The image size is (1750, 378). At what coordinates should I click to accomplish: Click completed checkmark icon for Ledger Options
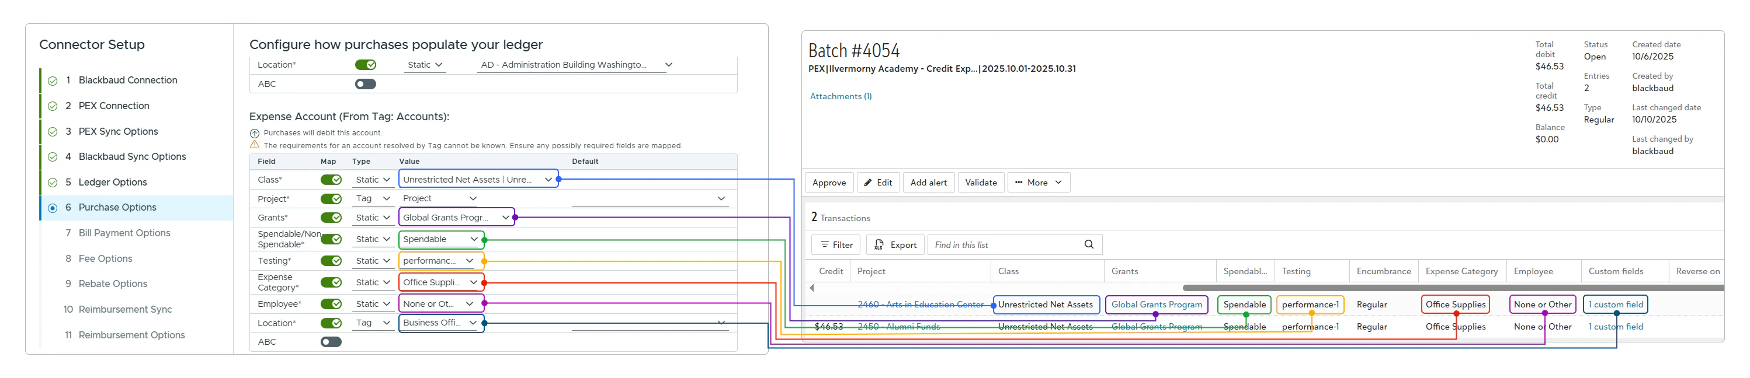(x=53, y=183)
